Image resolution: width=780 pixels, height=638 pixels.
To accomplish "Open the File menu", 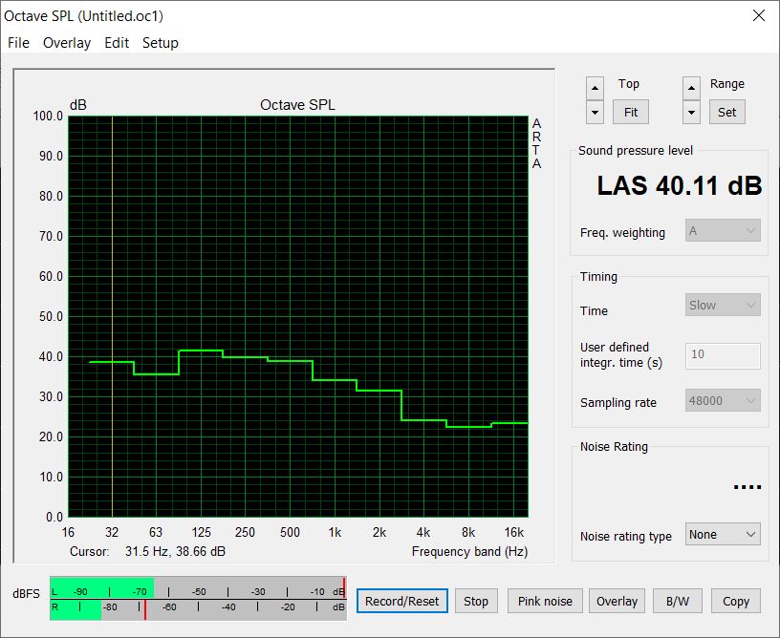I will pos(18,43).
